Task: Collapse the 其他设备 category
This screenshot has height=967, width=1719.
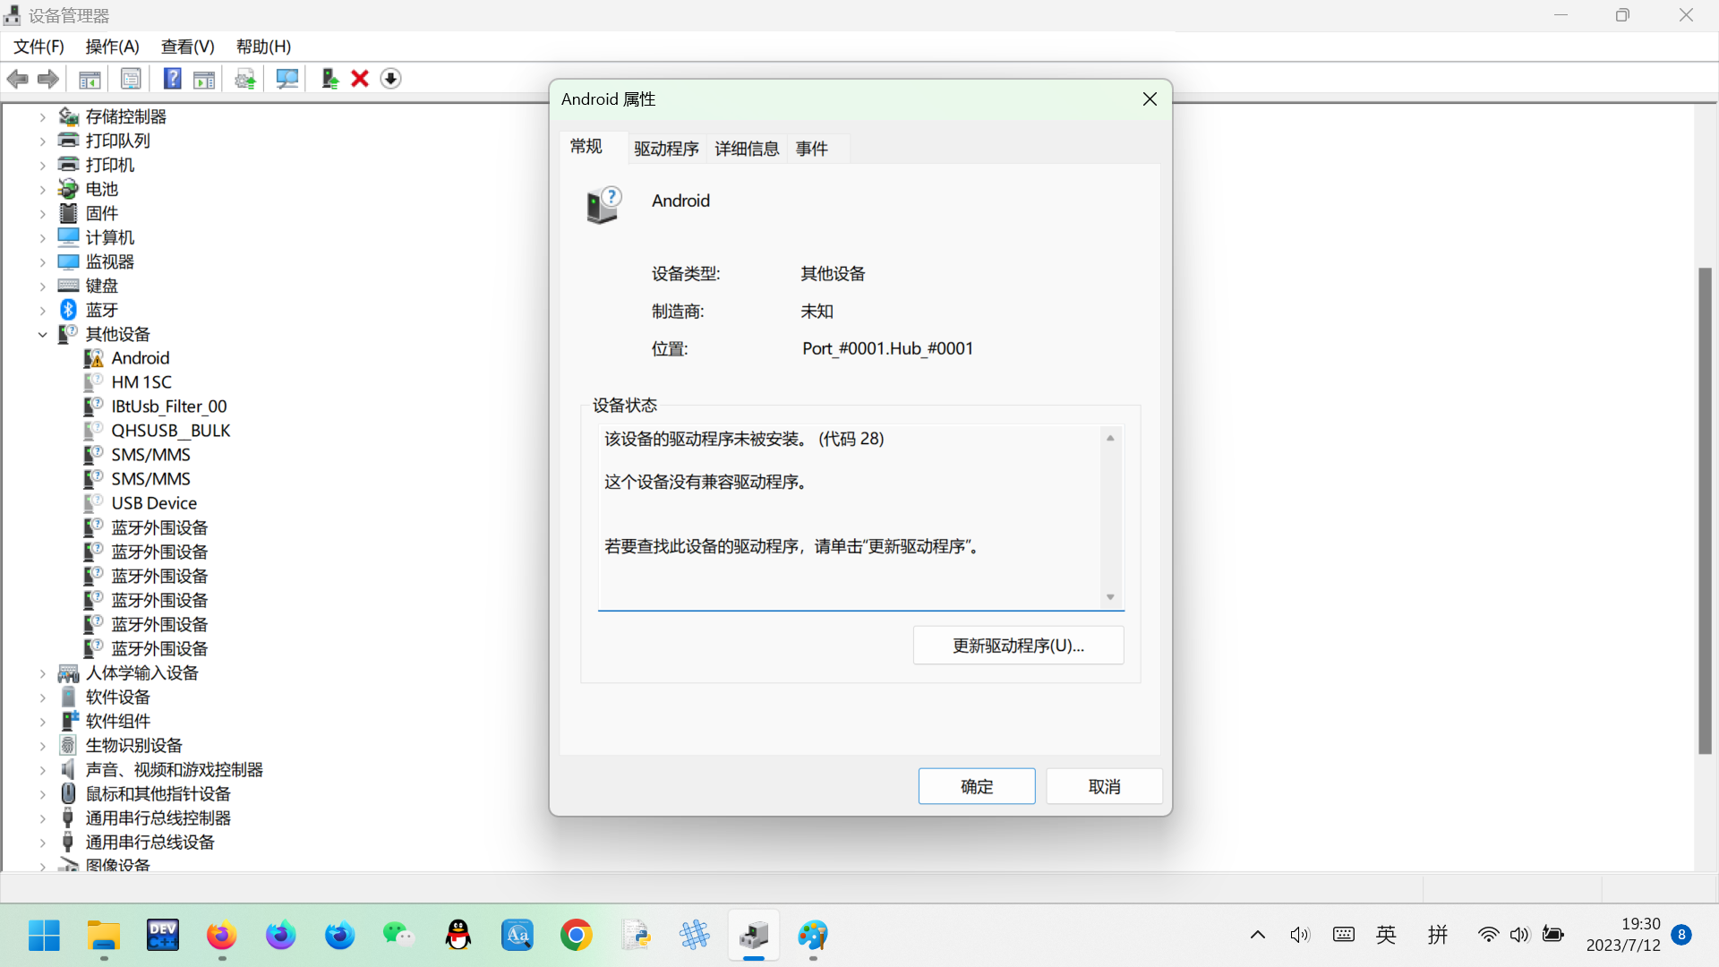Action: (x=42, y=335)
